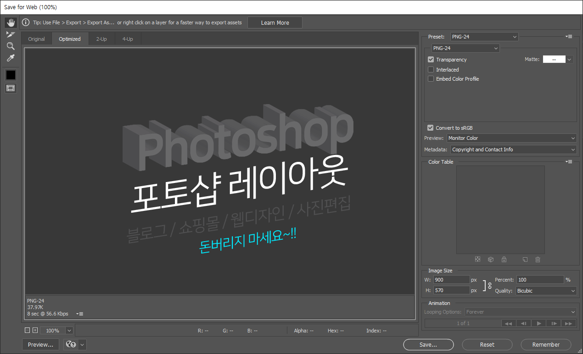Click the black eyedropper color swatch
This screenshot has height=354, width=583.
click(x=11, y=75)
